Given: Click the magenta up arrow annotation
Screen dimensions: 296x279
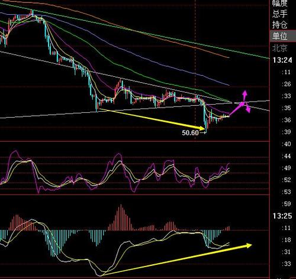Looking at the screenshot, I should pyautogui.click(x=244, y=95).
